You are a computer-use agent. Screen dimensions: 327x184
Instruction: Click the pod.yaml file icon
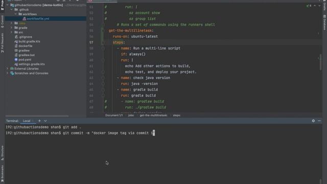click(x=16, y=60)
